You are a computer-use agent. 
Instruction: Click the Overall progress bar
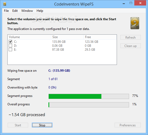pos(89,105)
